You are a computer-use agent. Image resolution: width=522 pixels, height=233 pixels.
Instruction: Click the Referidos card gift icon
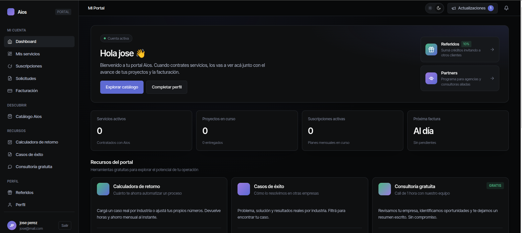click(x=431, y=49)
